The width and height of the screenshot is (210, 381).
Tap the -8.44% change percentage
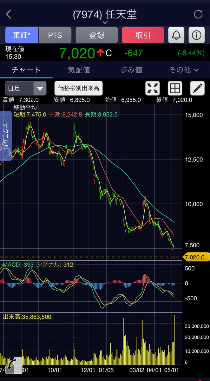(x=191, y=53)
